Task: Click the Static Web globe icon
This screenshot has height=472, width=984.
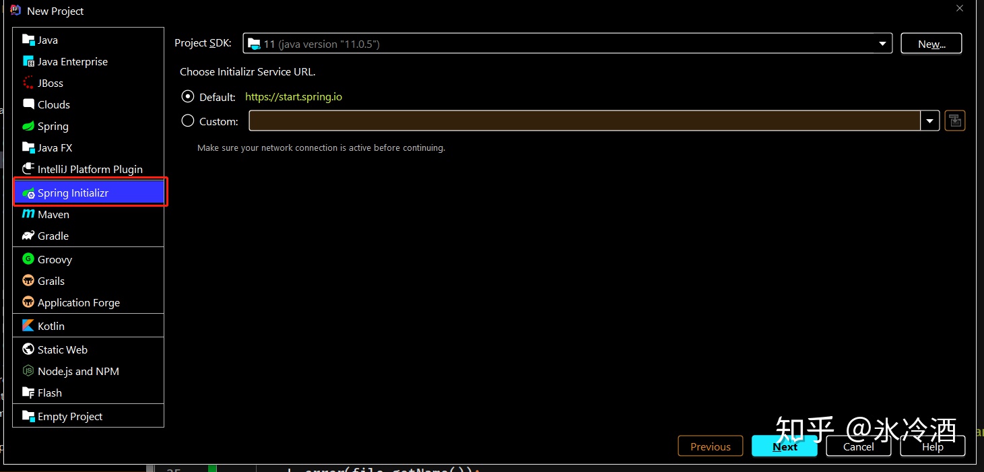Action: click(28, 349)
